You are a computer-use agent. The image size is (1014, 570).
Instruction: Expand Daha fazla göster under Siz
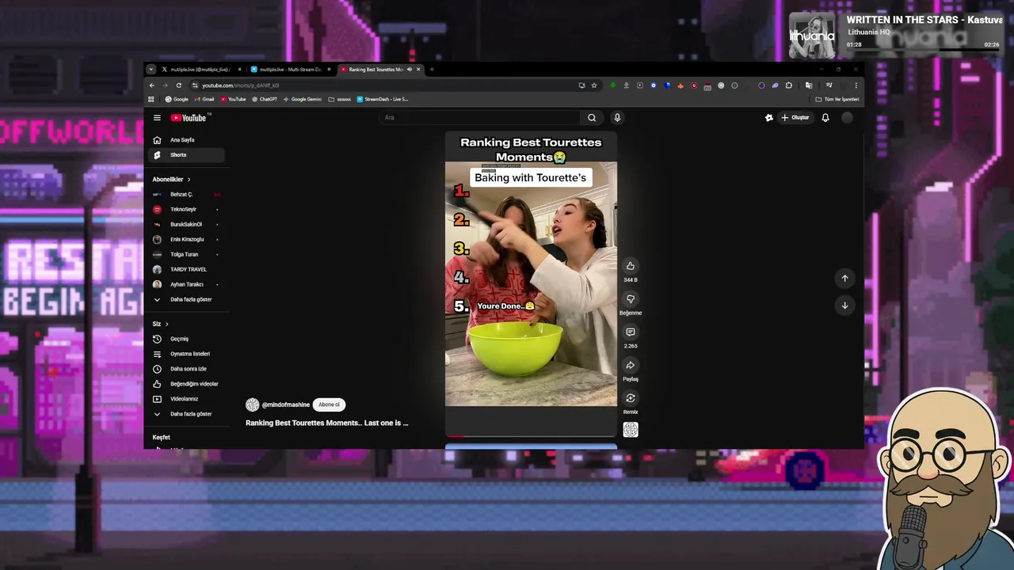(x=187, y=414)
